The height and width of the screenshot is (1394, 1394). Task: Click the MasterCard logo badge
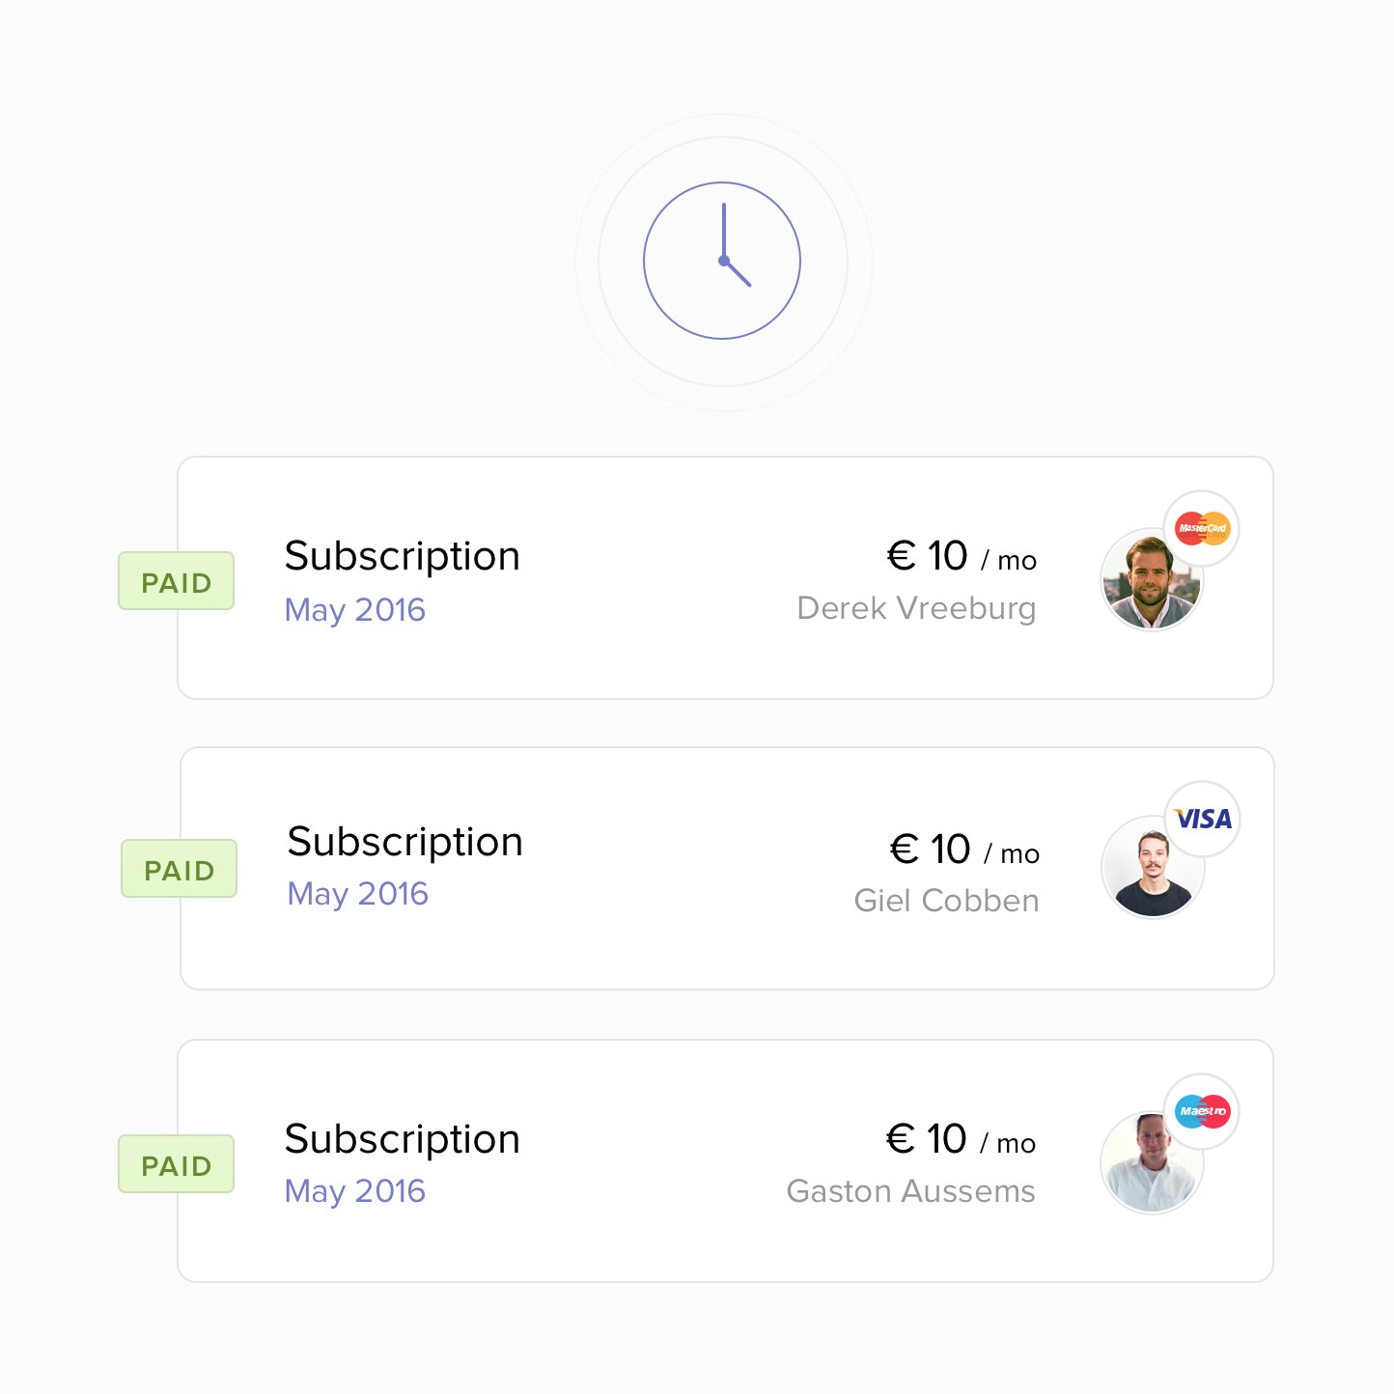(x=1202, y=528)
